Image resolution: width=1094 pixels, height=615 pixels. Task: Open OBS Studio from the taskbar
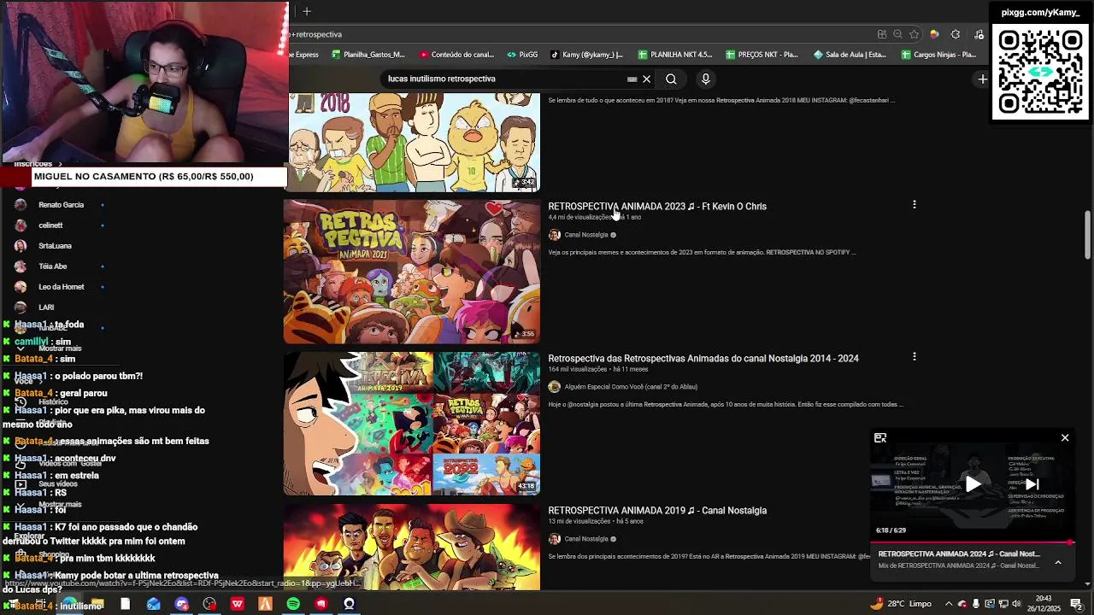(209, 604)
